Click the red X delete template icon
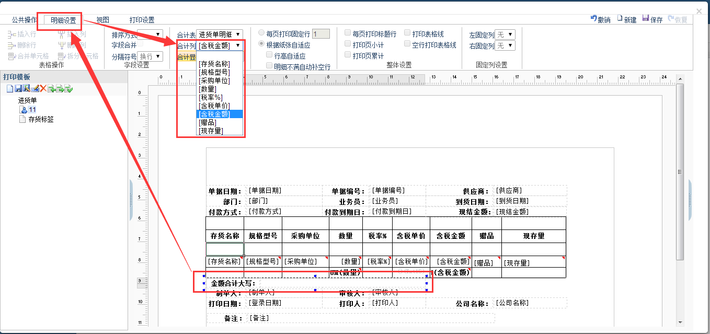The width and height of the screenshot is (710, 334). [43, 89]
